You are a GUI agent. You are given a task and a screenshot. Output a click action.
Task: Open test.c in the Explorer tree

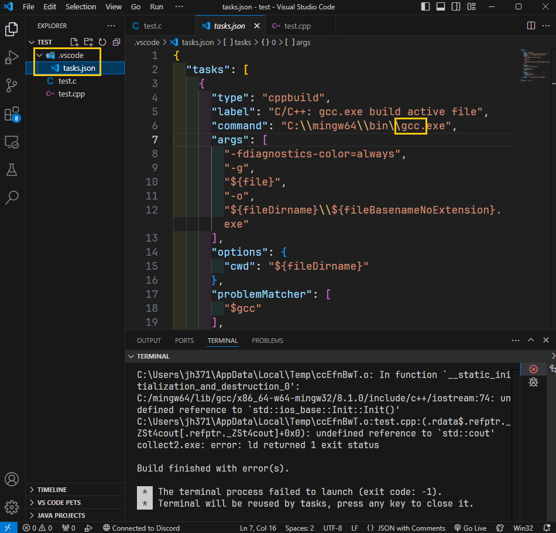point(67,81)
